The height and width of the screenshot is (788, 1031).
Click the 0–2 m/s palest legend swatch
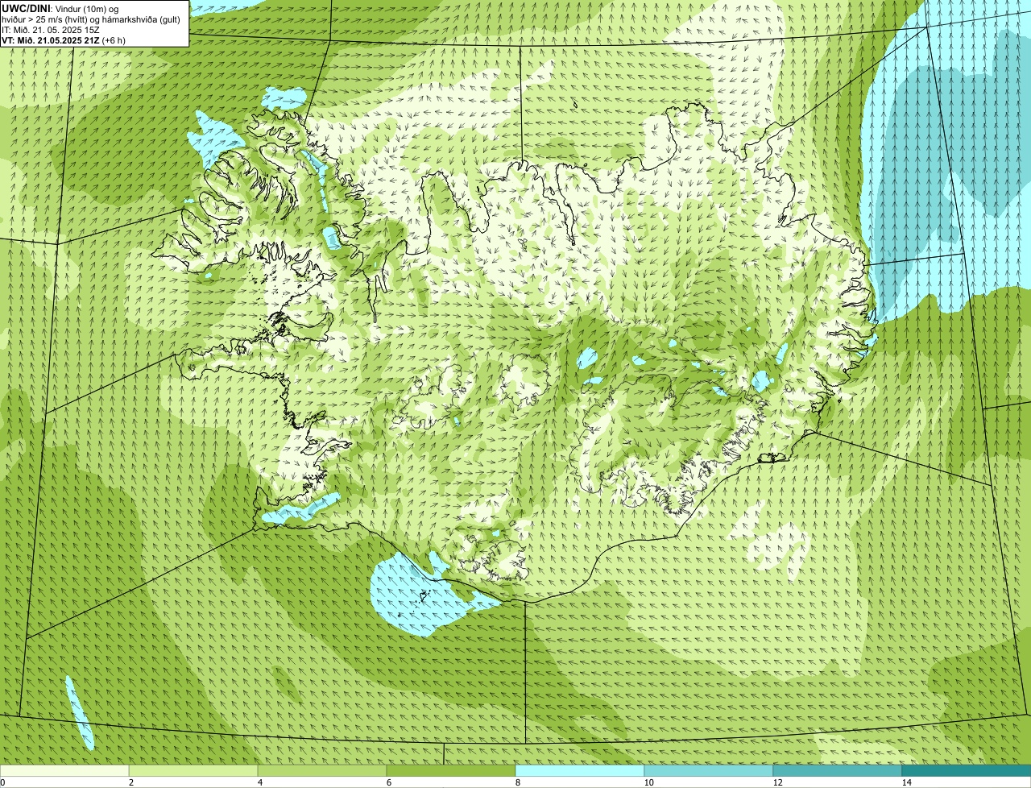tap(64, 770)
